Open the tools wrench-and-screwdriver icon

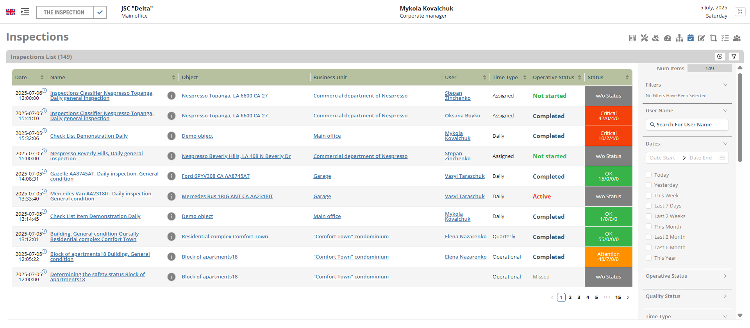click(x=644, y=38)
